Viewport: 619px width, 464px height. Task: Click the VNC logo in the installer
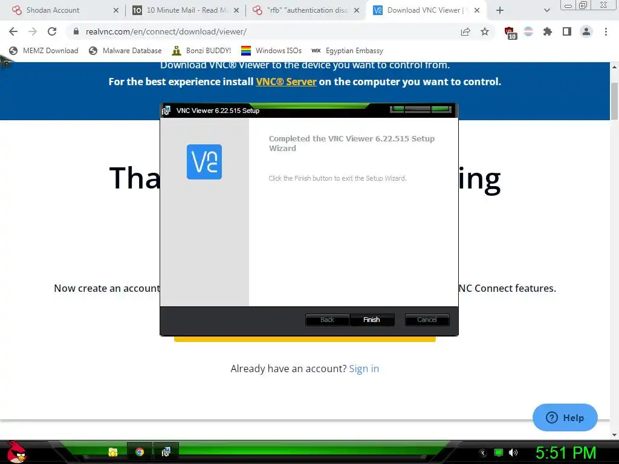pos(204,162)
